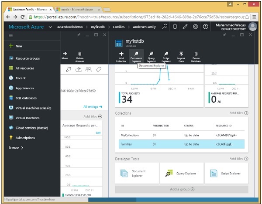Open Recent in sidebar
Viewport: 262px width, 204px height.
pos(17,78)
